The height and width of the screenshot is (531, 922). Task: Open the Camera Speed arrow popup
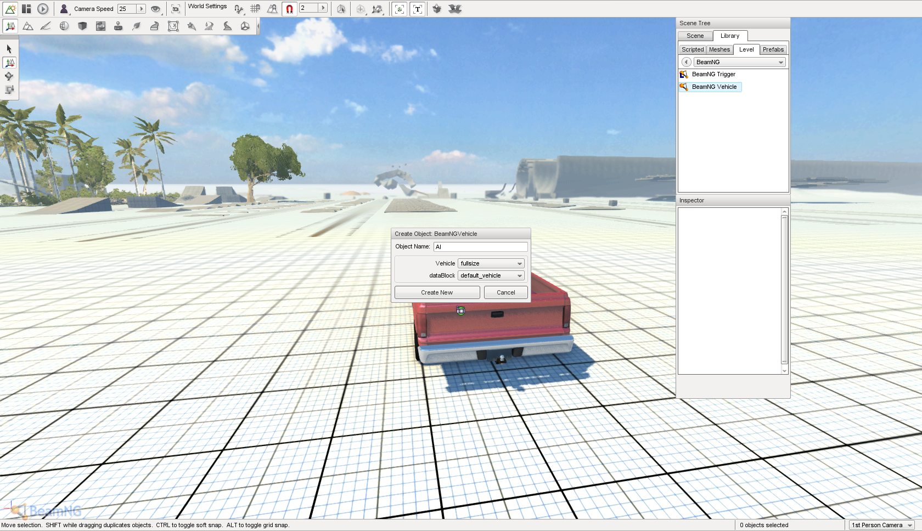pyautogui.click(x=141, y=9)
